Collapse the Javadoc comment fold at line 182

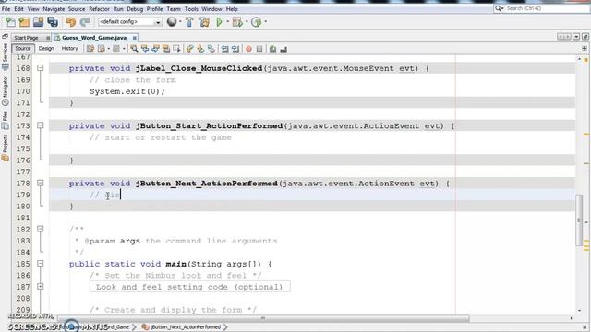[41, 230]
